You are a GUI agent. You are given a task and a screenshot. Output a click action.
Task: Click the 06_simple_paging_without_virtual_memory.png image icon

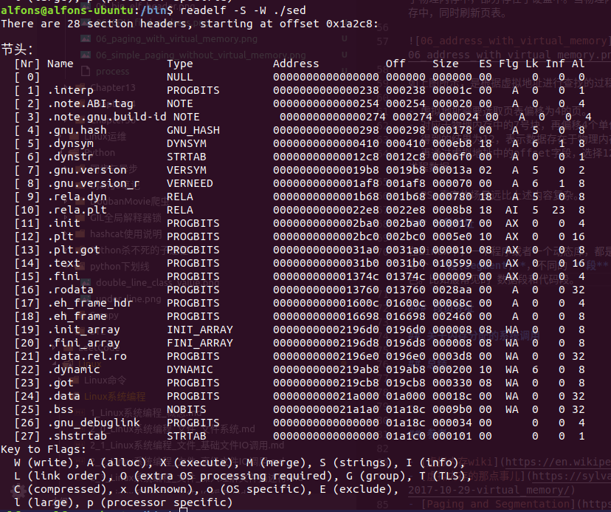86,55
